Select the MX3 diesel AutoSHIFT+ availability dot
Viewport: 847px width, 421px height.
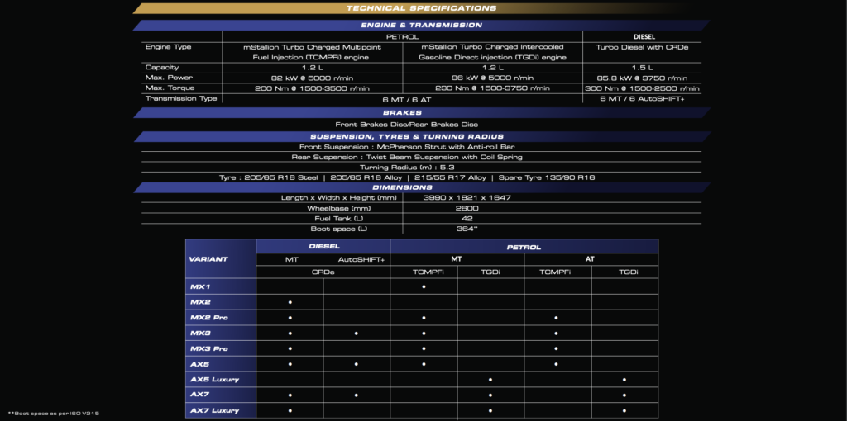[x=357, y=333]
